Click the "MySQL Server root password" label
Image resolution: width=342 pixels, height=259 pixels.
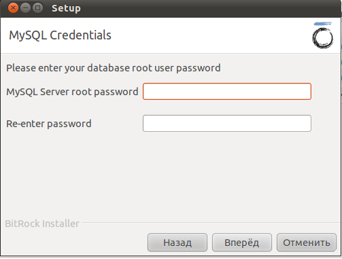pyautogui.click(x=72, y=92)
